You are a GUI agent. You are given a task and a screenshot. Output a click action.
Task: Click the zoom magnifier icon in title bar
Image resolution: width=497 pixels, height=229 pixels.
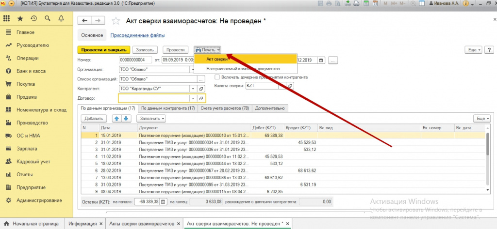click(414, 3)
